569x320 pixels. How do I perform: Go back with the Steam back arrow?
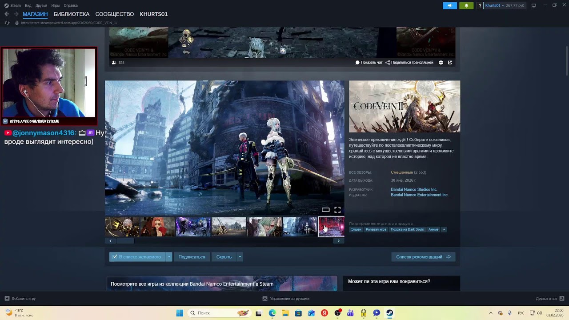point(7,14)
